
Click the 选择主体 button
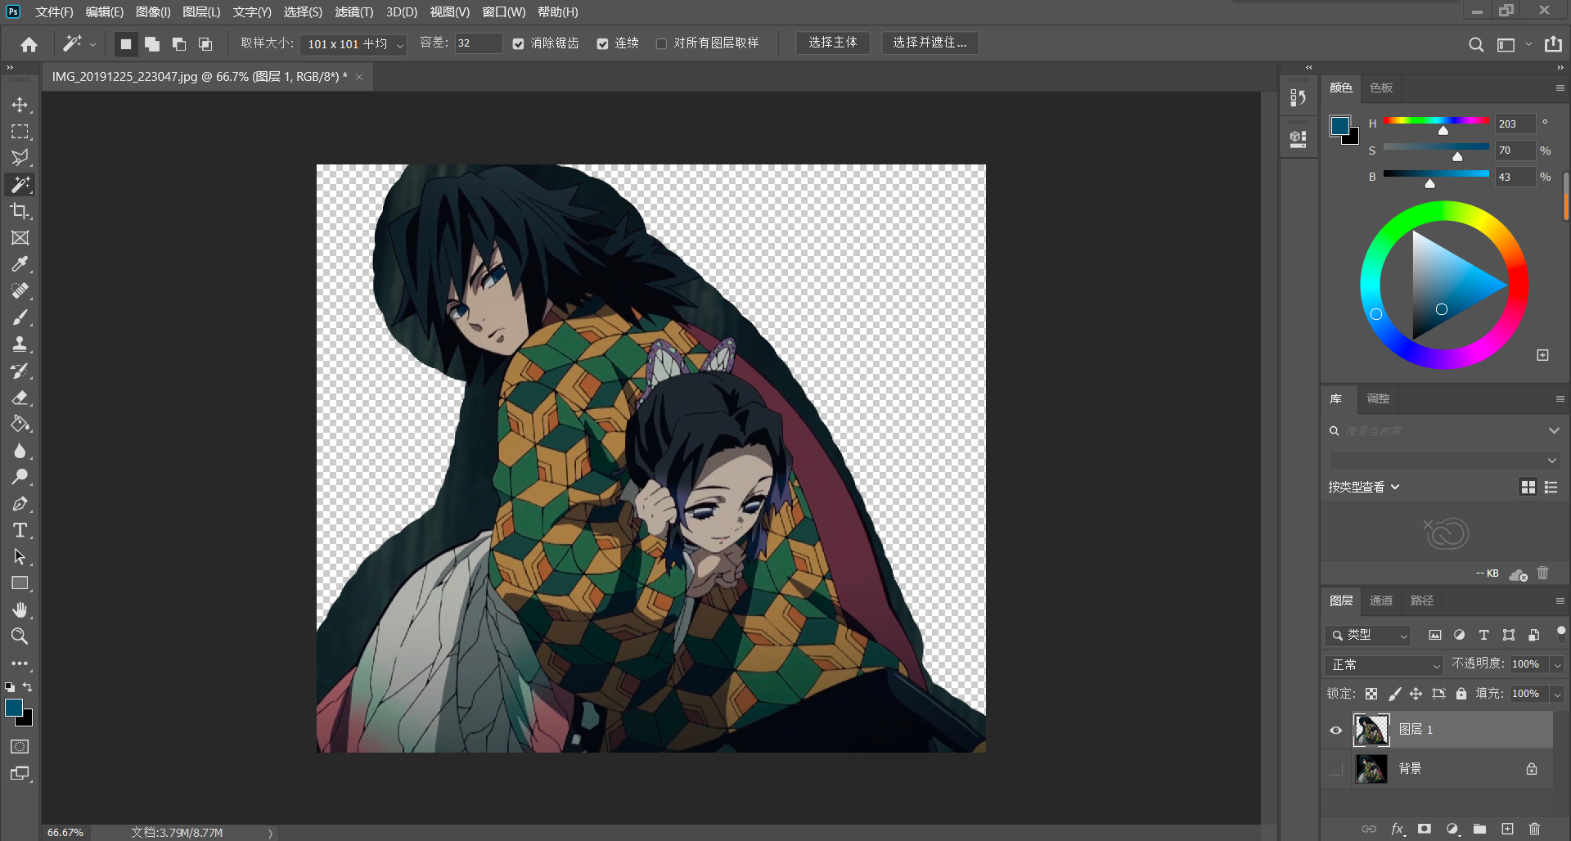pos(832,43)
